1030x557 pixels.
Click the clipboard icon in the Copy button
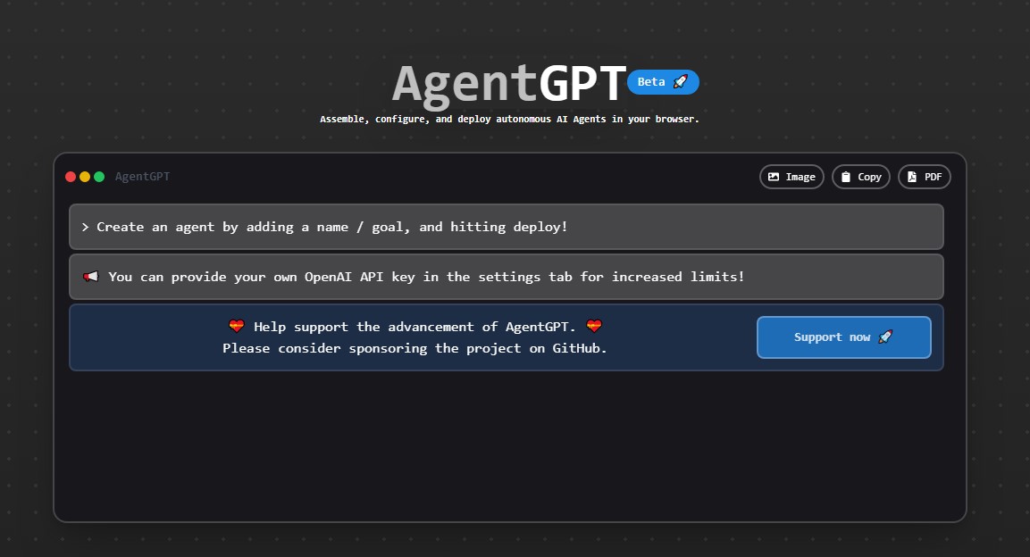pos(846,177)
